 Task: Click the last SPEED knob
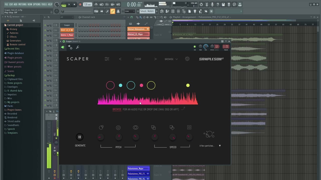pos(189,137)
